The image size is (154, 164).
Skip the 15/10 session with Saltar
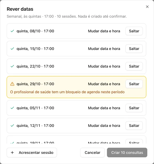[134, 49]
